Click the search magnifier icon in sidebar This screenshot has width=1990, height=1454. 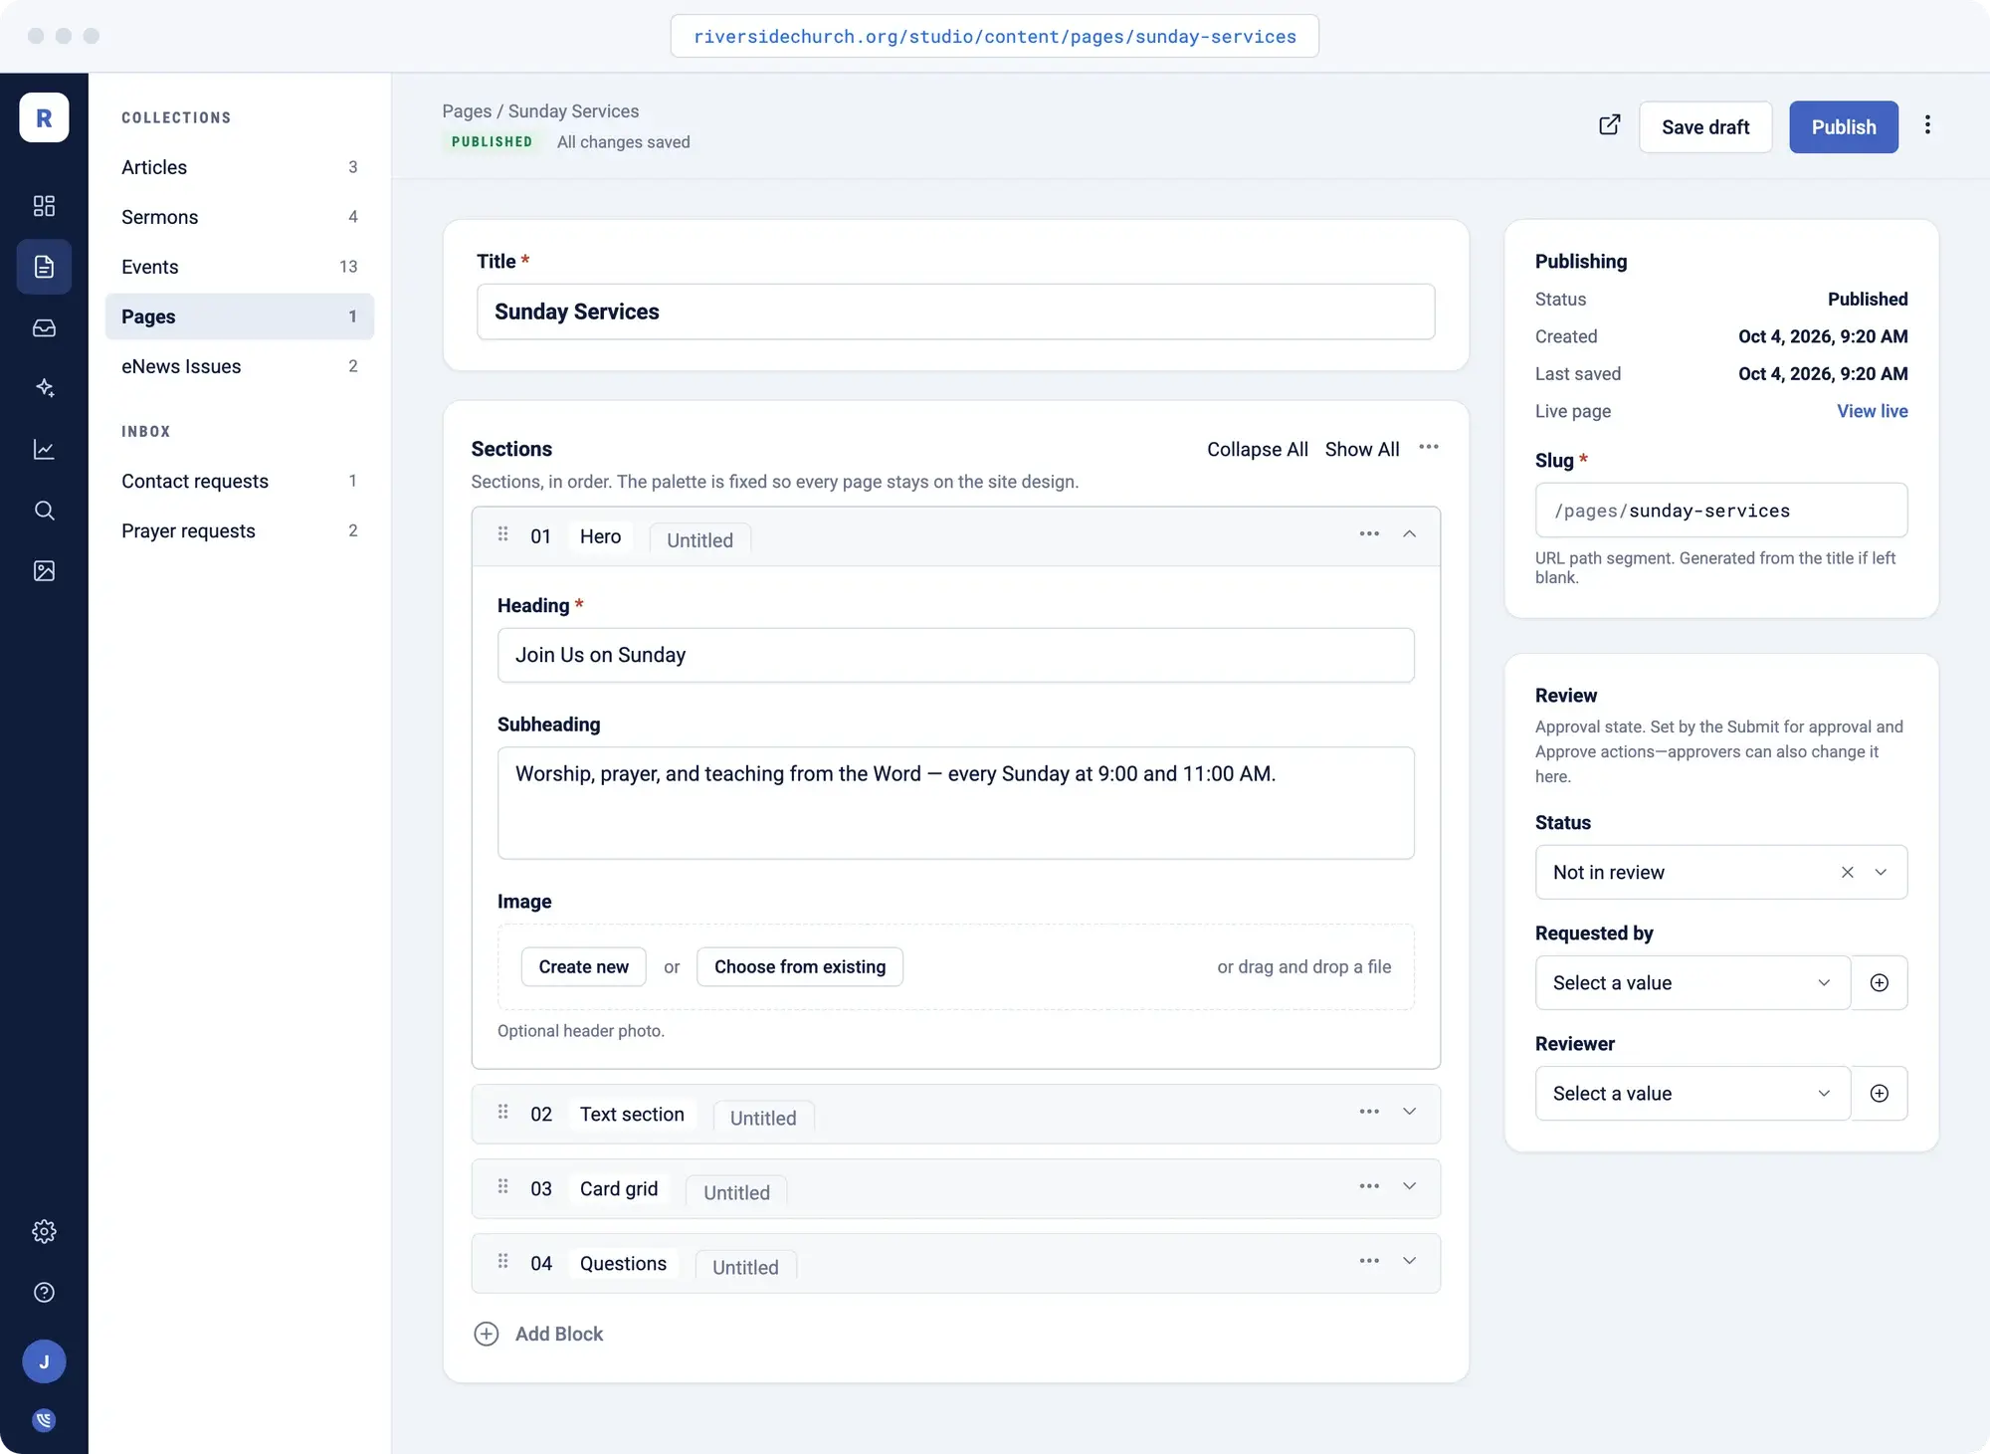coord(44,511)
